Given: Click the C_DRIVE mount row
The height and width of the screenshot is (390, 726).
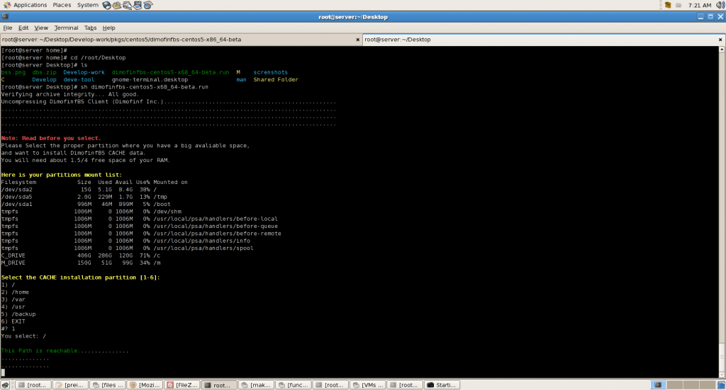Looking at the screenshot, I should [x=81, y=256].
